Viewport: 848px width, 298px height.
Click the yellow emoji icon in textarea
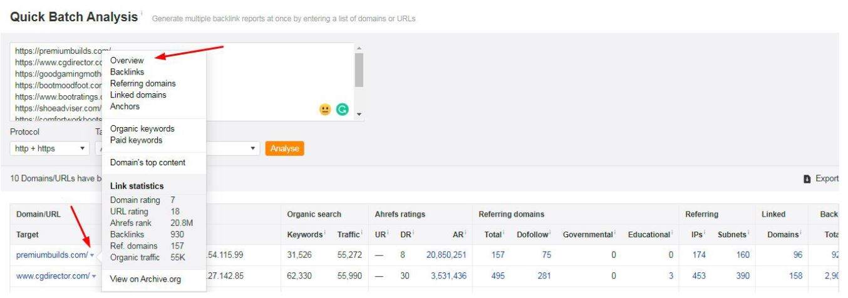[x=325, y=108]
